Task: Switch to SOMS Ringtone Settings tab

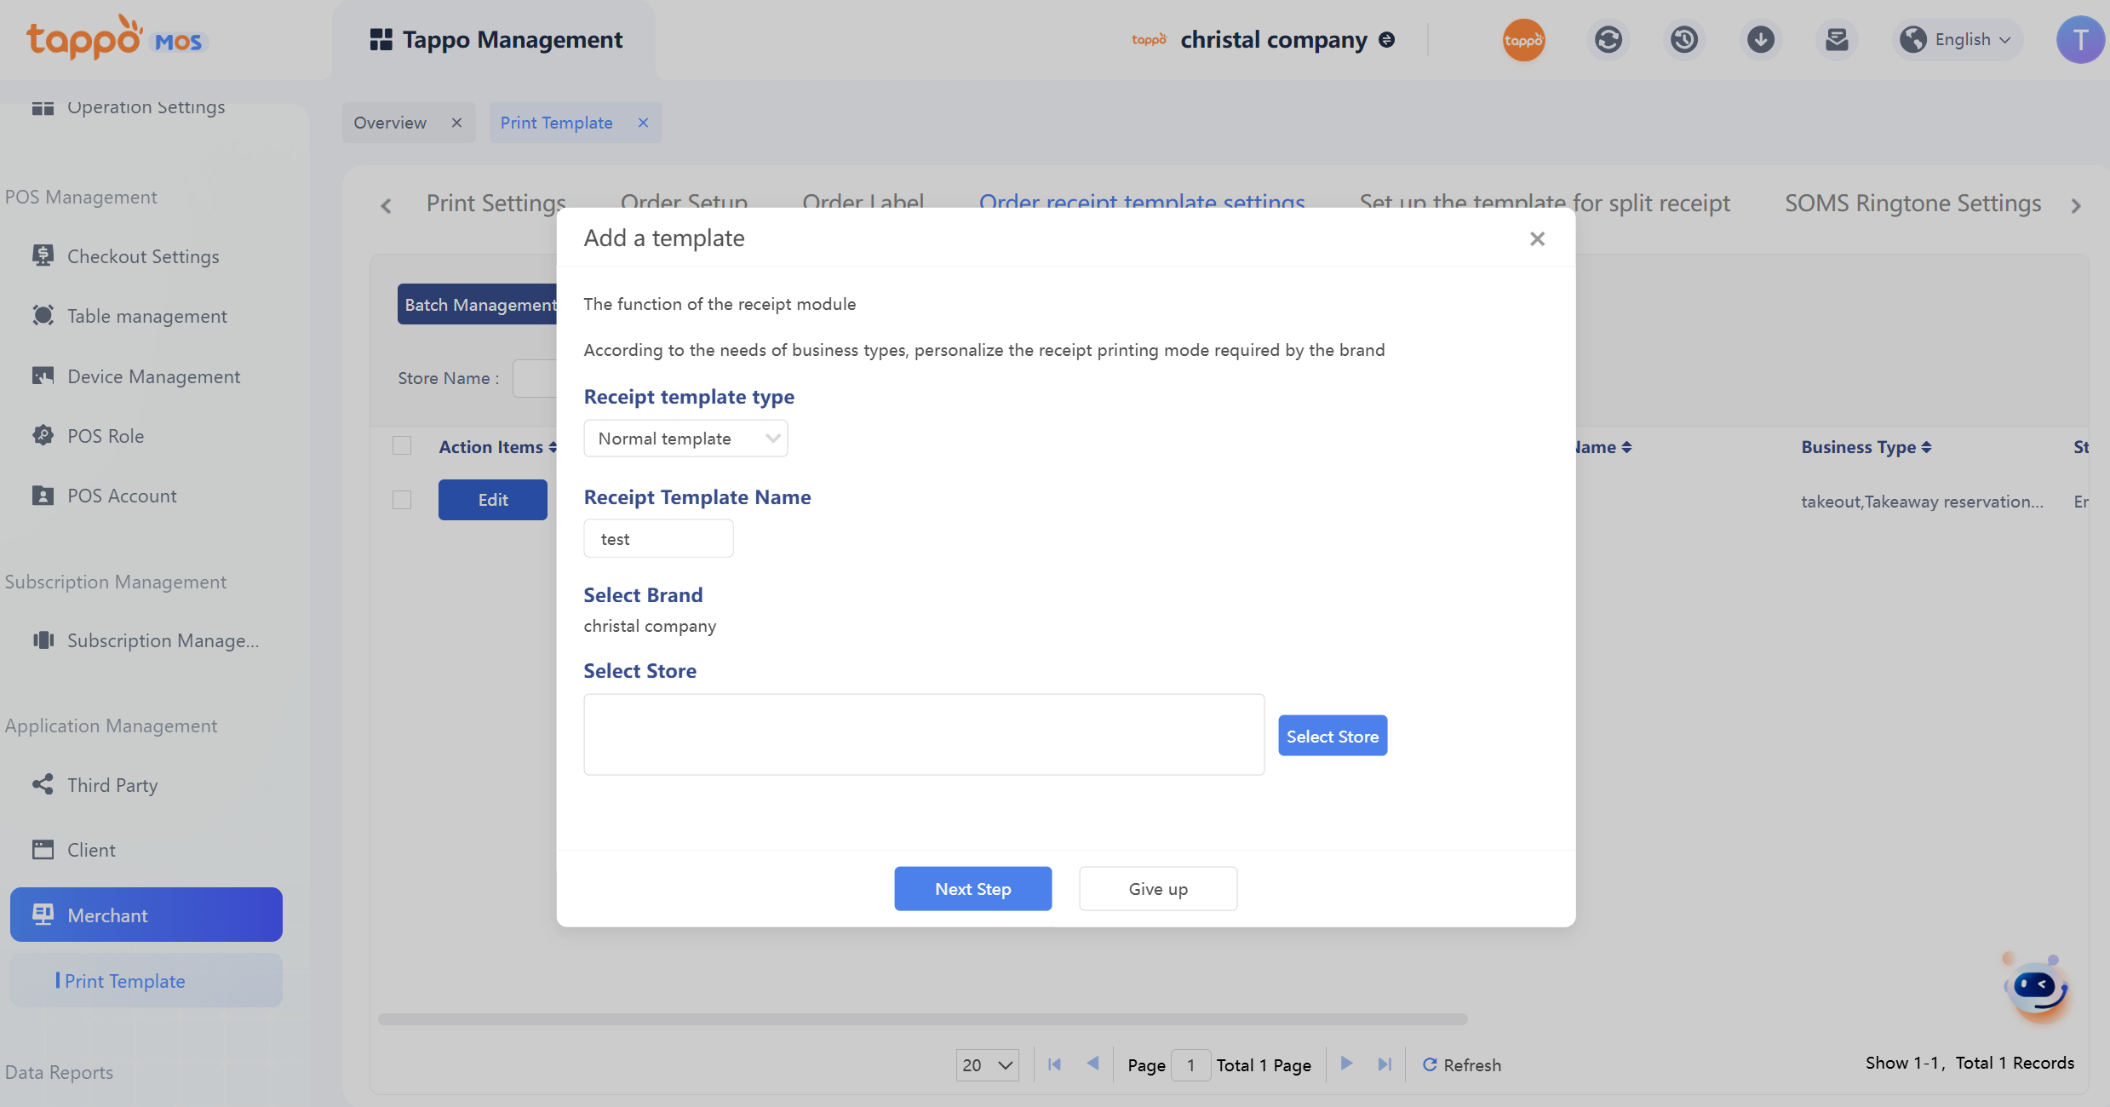Action: coord(1912,204)
